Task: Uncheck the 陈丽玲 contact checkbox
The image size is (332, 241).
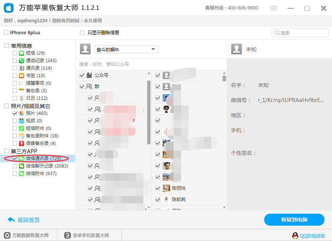Action: click(x=158, y=188)
